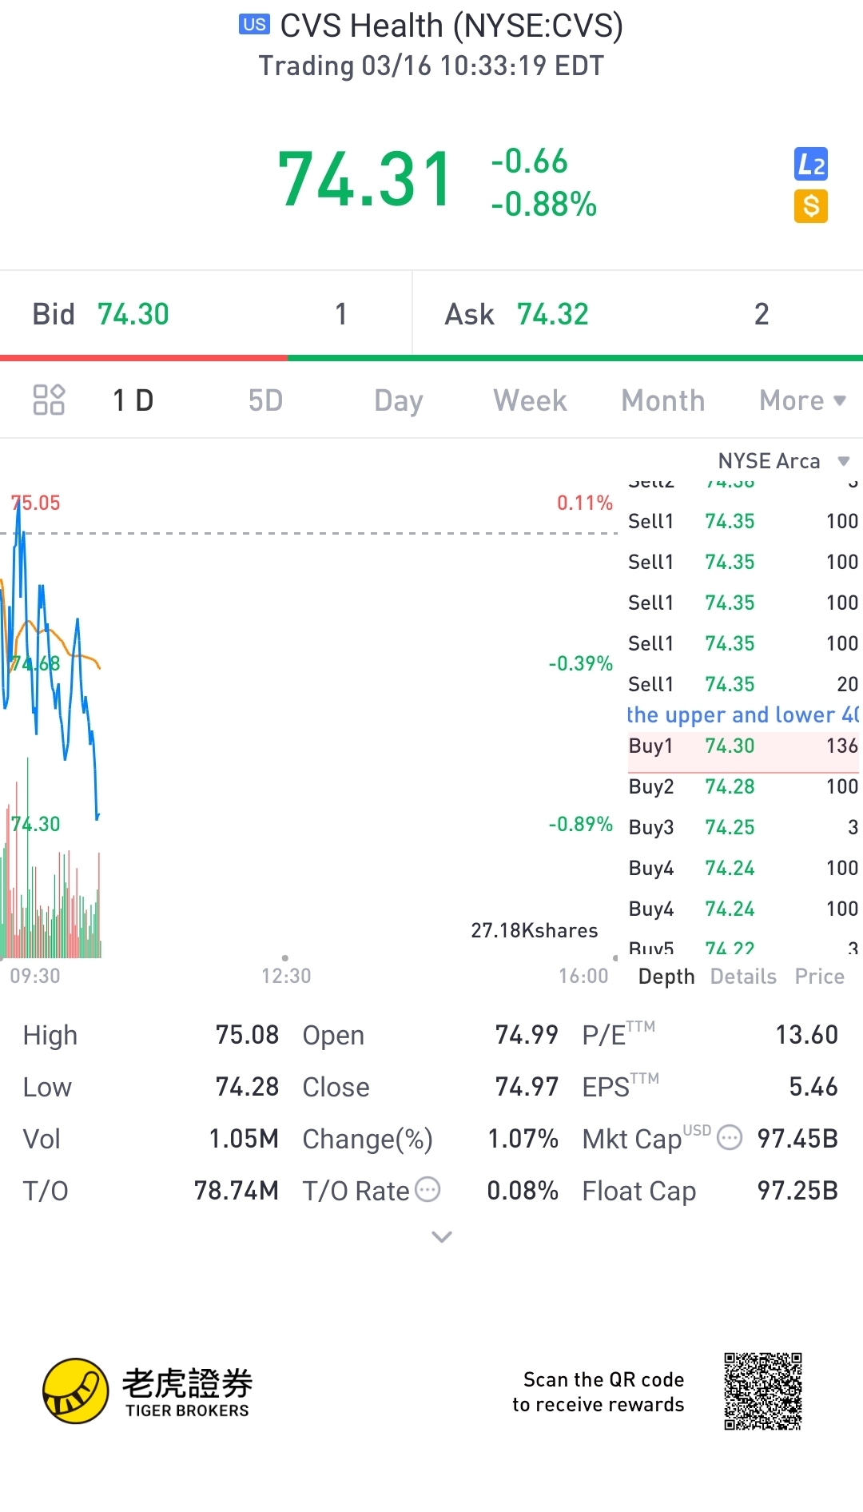
Task: Tap the Float Cap 97.25B value
Action: click(x=797, y=1191)
